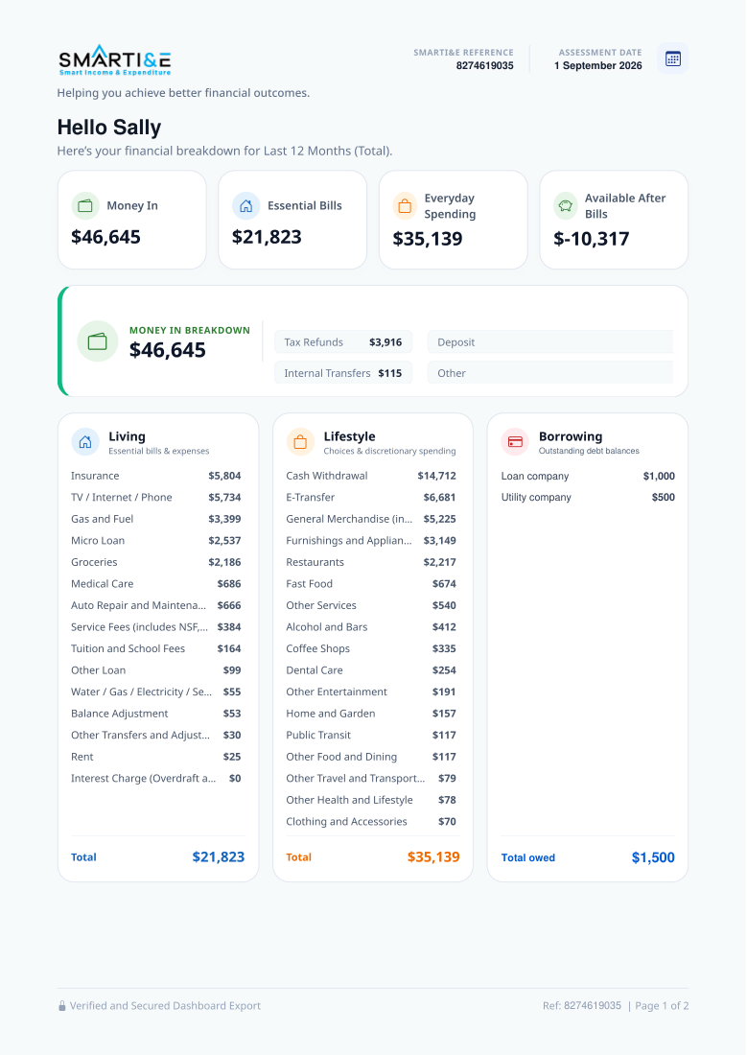The image size is (747, 1055).
Task: Click the large wallet icon in Money In Breakdown
Action: (x=98, y=341)
